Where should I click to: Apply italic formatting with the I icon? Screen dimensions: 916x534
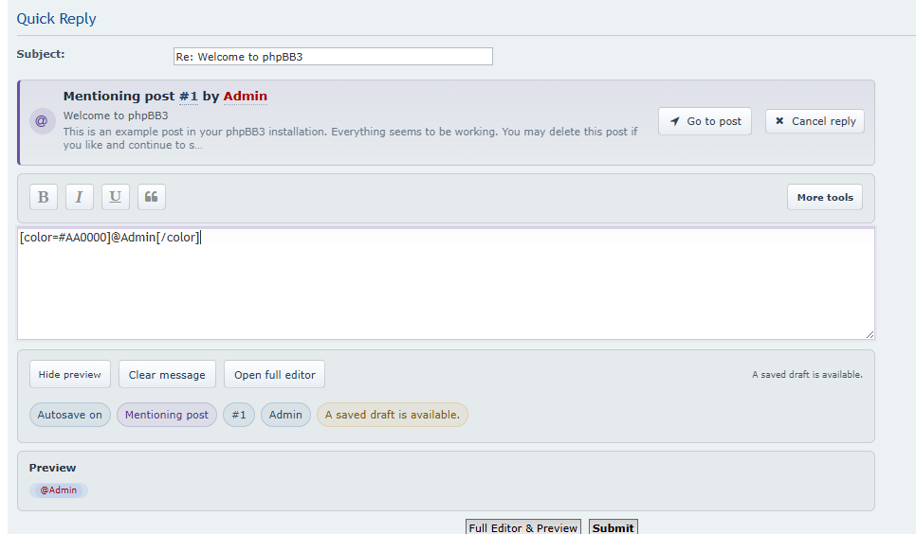click(79, 197)
